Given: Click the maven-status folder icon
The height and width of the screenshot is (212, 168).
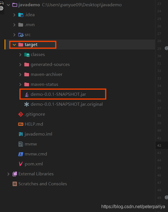Looking at the screenshot, I should click(27, 84).
